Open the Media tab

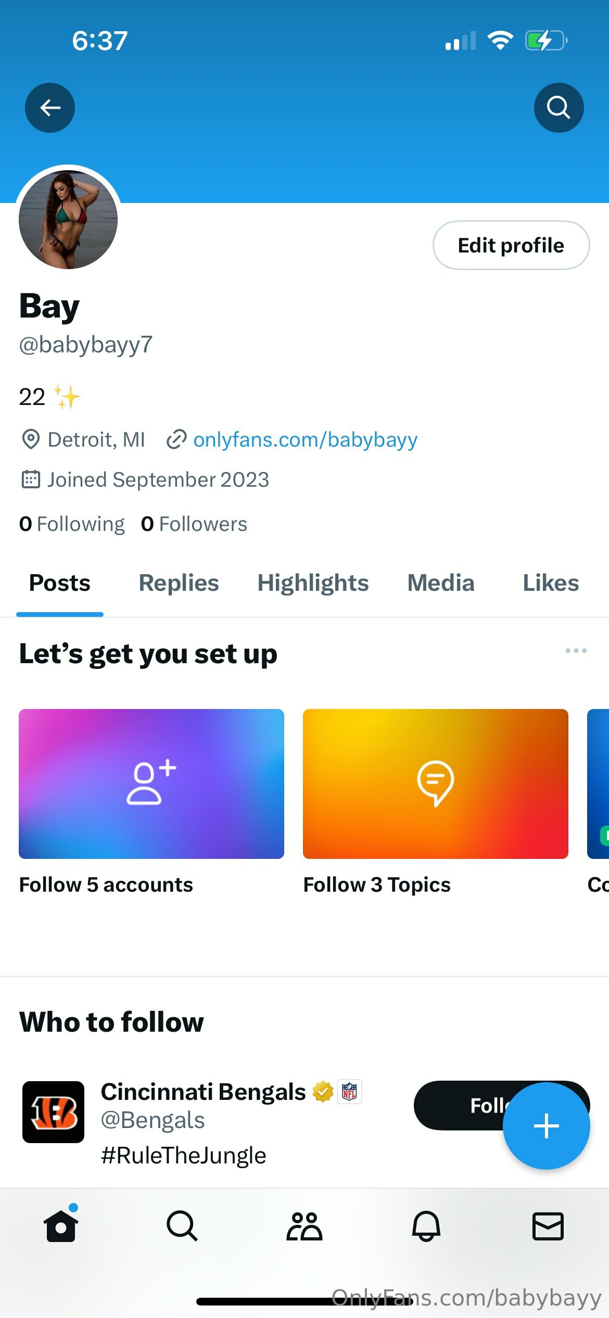441,583
